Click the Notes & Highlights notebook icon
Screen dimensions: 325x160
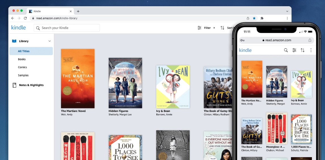(14, 85)
